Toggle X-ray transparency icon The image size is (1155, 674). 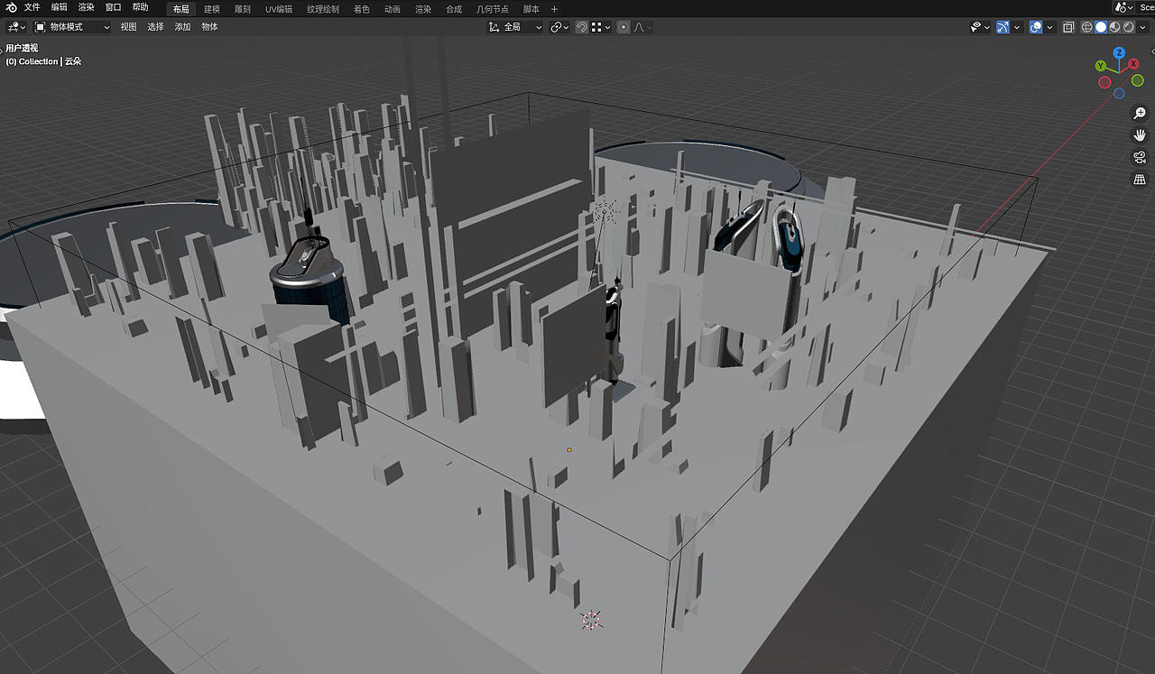coord(1068,27)
